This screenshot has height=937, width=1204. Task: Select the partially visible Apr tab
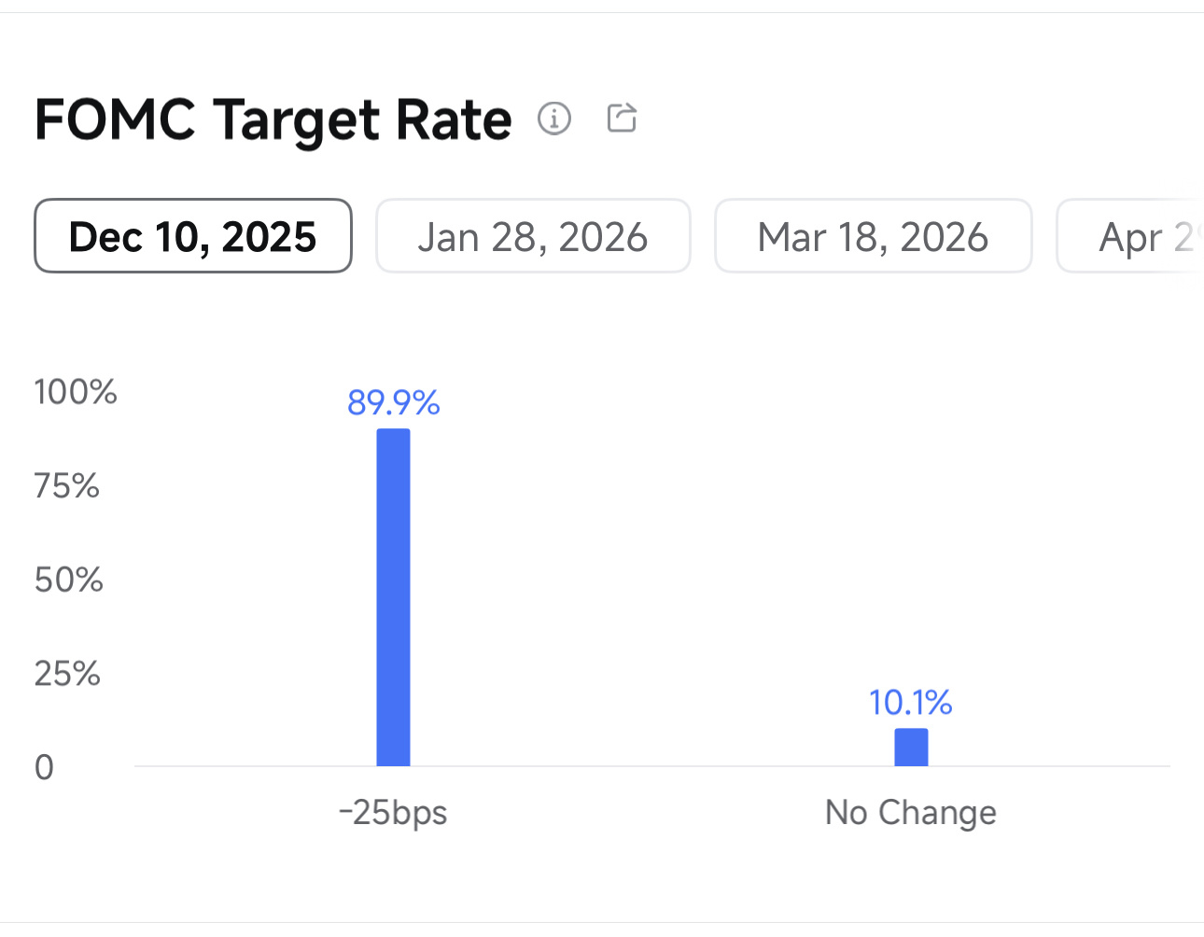[1130, 236]
